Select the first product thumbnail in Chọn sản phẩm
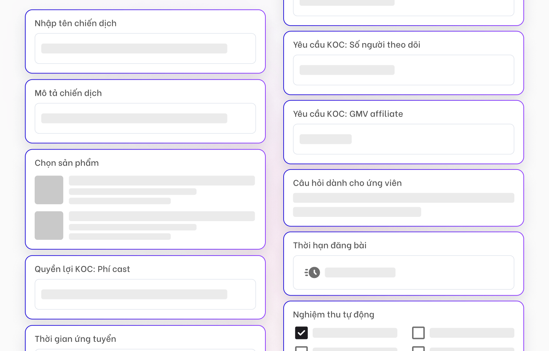 click(x=49, y=190)
